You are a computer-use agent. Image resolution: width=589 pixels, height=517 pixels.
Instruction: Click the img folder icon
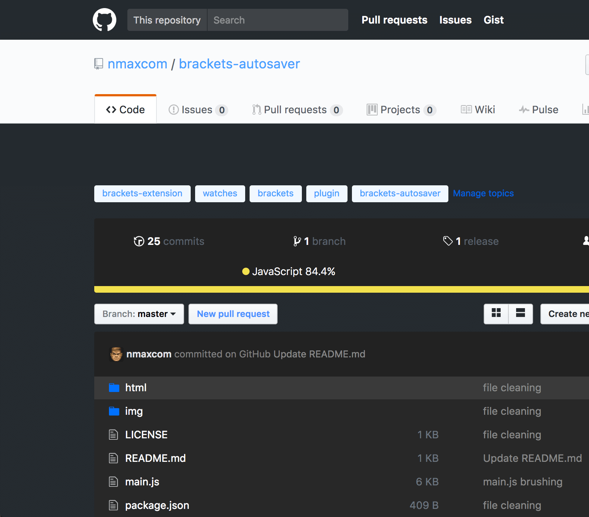(x=114, y=411)
